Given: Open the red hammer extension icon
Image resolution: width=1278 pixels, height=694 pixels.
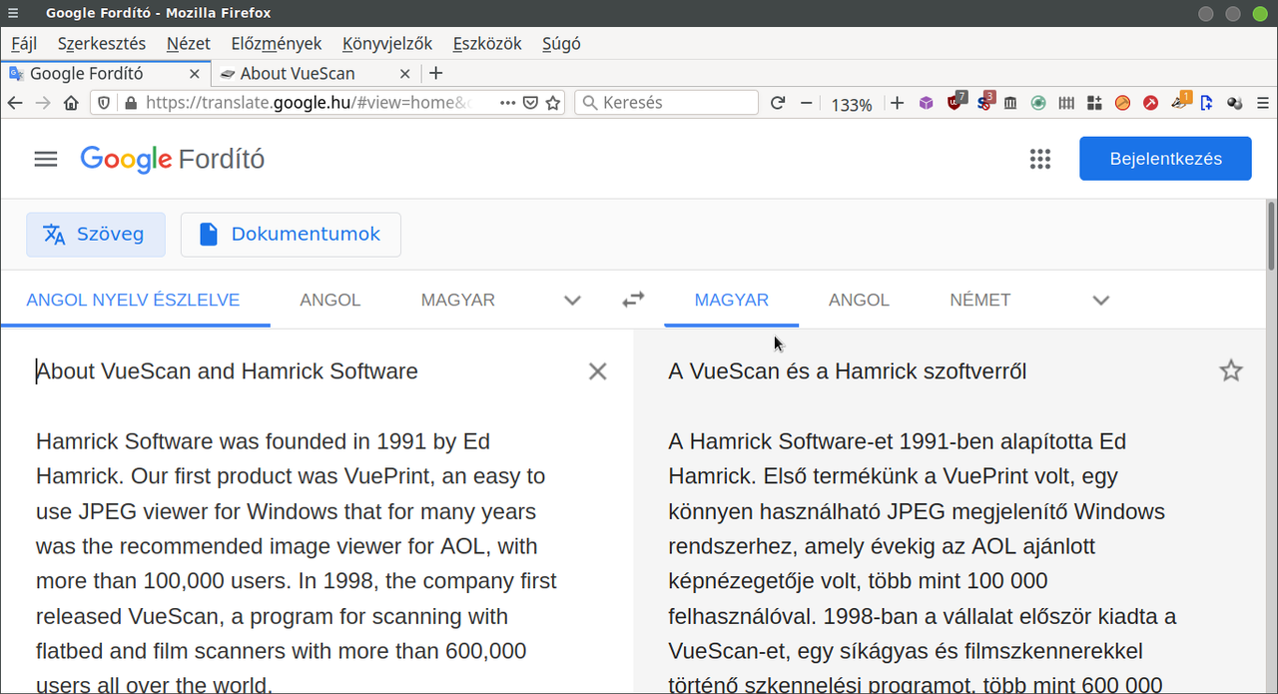Looking at the screenshot, I should tap(1150, 103).
